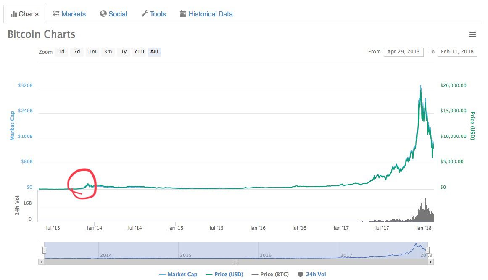Edit the To date field Feb 11, 2018
Screen dimensions: 488x280
457,52
